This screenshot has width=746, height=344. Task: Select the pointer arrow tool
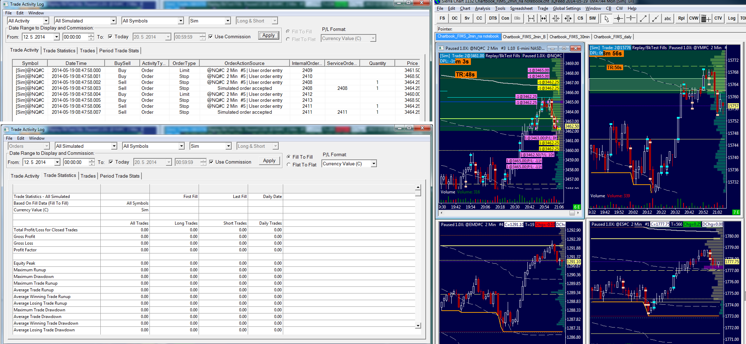click(x=606, y=19)
